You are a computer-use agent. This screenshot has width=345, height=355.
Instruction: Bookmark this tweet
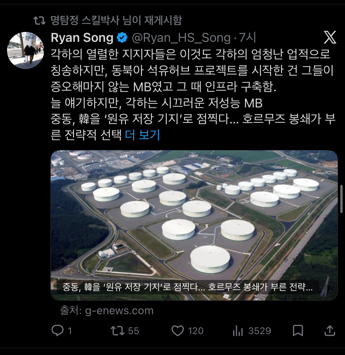pos(298,330)
